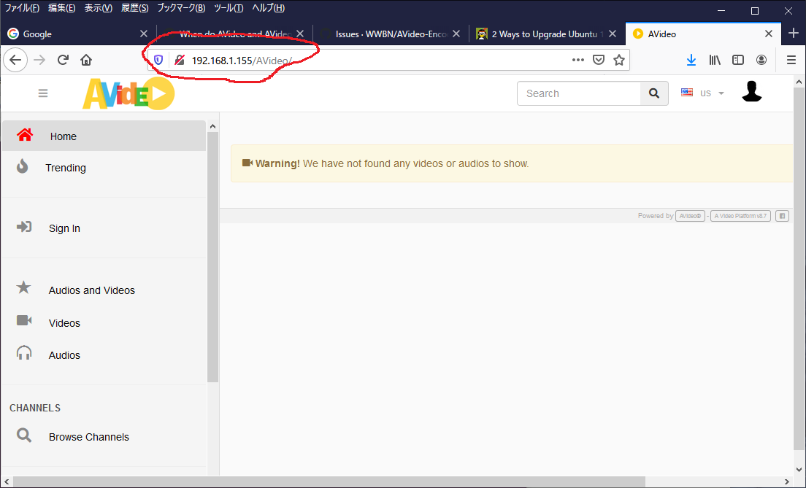The width and height of the screenshot is (806, 488).
Task: Click Sign In in sidebar
Action: point(104,228)
